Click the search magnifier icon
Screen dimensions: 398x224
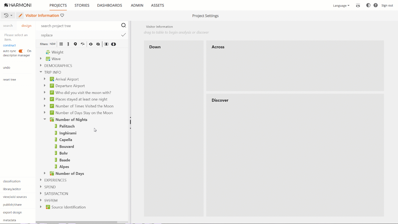point(123,26)
